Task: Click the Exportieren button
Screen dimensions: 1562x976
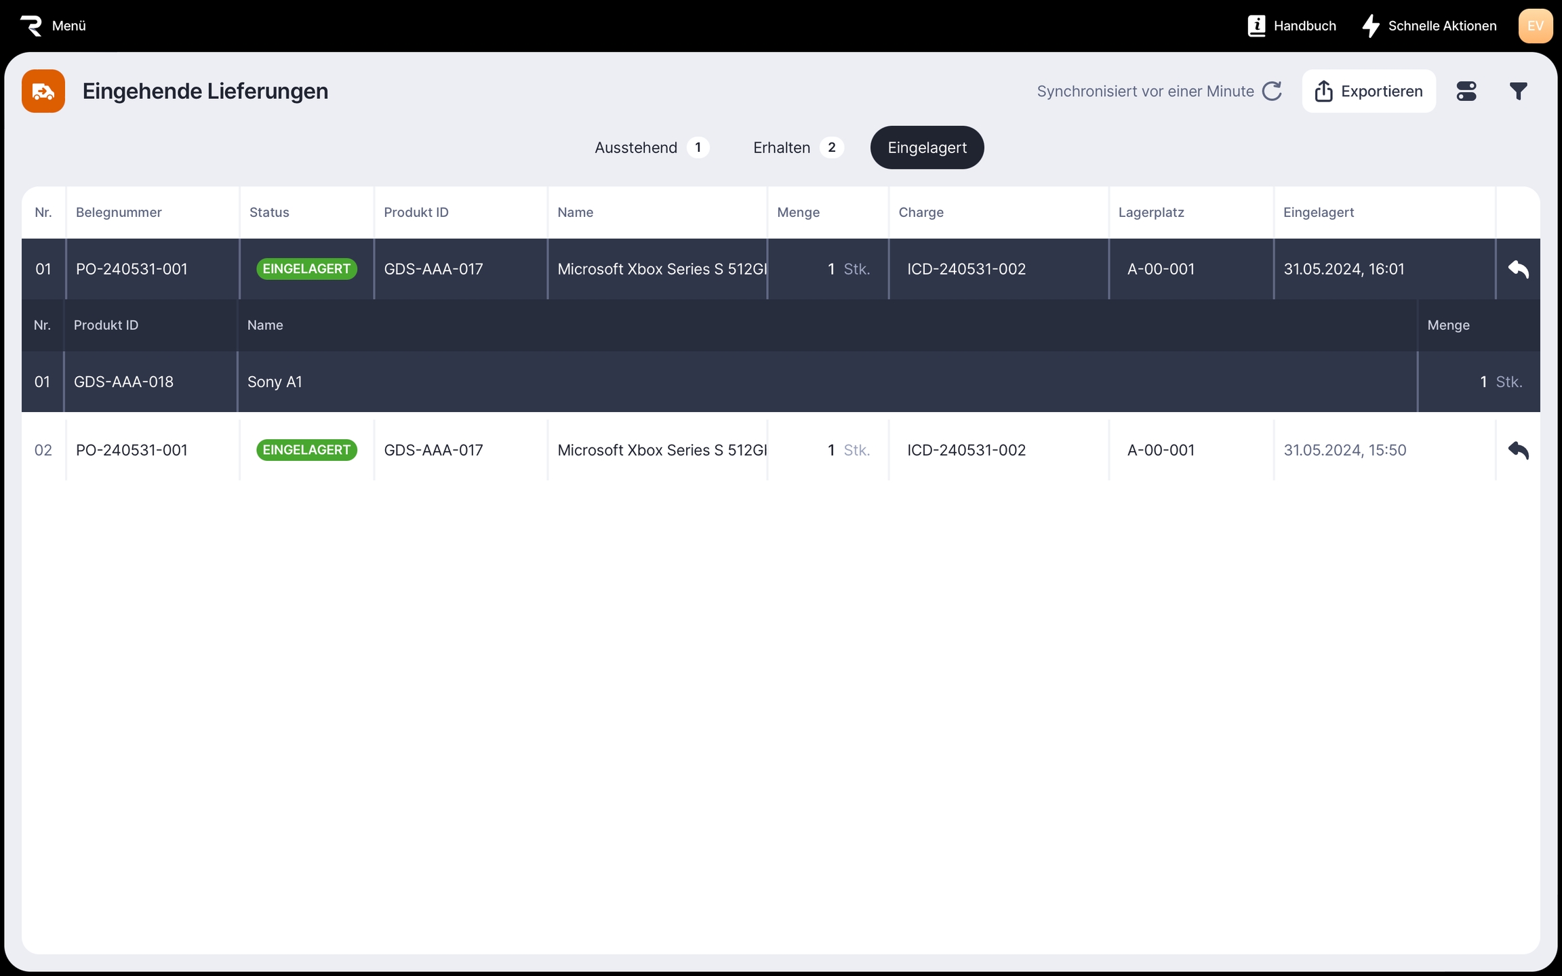Action: tap(1368, 91)
